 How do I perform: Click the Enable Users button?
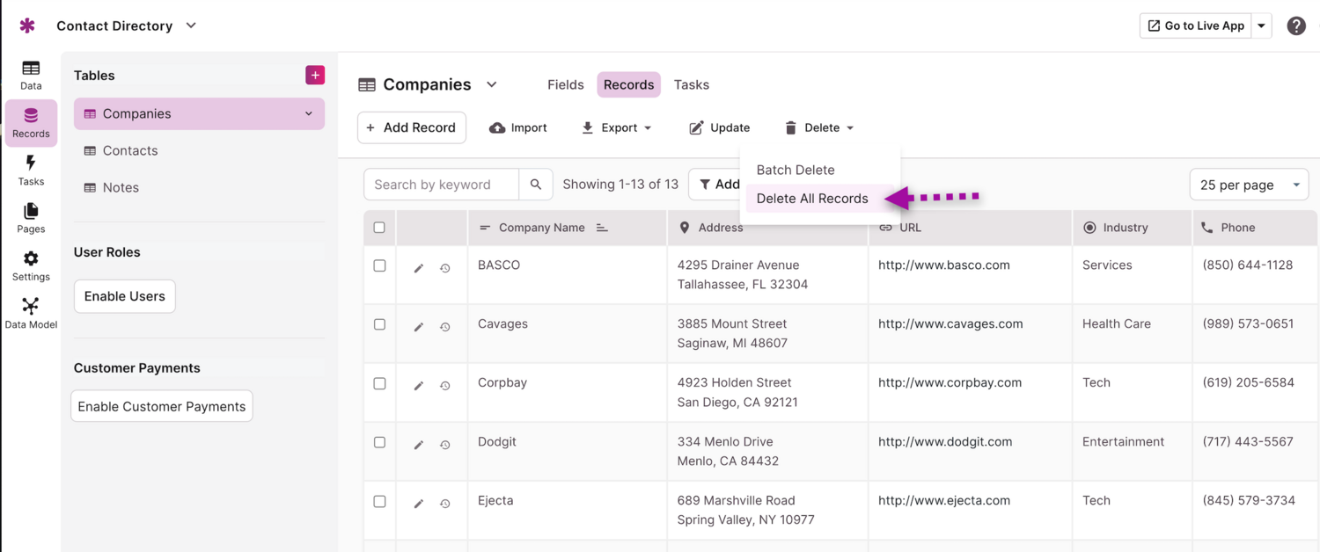click(125, 296)
